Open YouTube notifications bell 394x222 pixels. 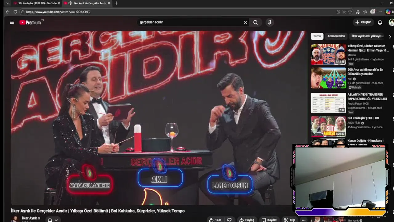[x=380, y=22]
